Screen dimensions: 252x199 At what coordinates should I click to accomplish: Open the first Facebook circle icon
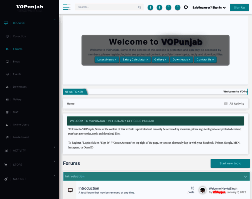point(150,7)
